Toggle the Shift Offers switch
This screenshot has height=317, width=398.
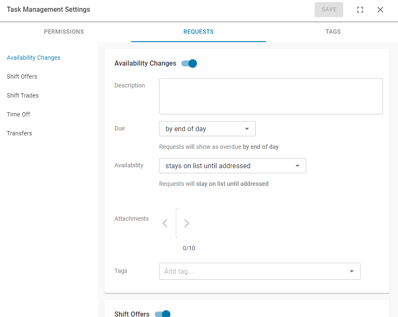pos(163,314)
